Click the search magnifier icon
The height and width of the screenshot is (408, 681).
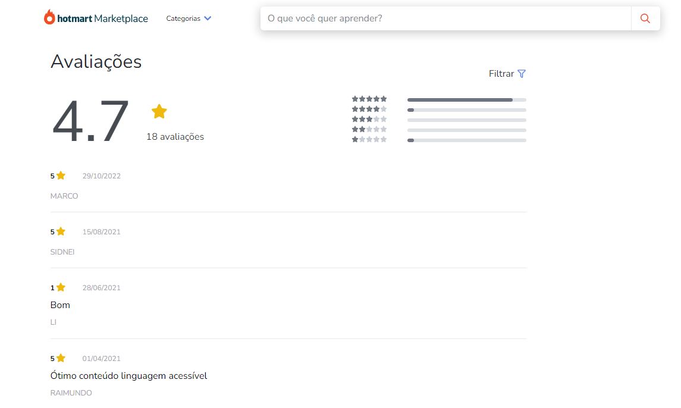[645, 18]
